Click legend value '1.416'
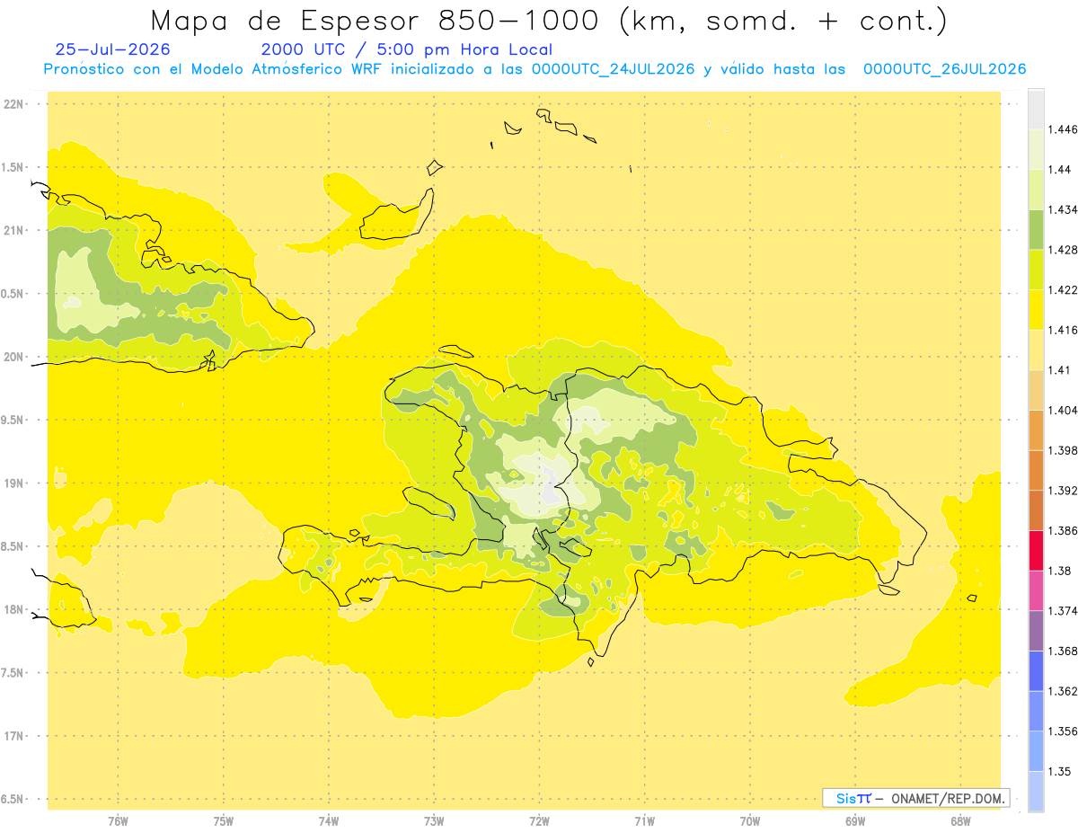1078x833 pixels. (1065, 330)
